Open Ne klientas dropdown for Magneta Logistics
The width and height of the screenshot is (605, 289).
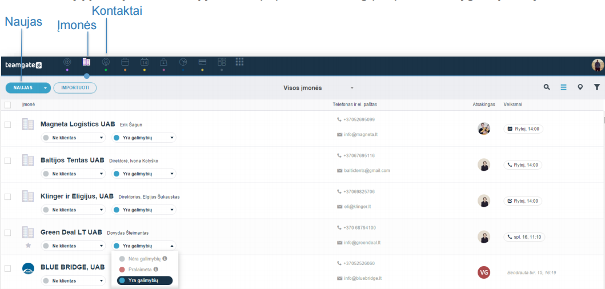pos(73,138)
